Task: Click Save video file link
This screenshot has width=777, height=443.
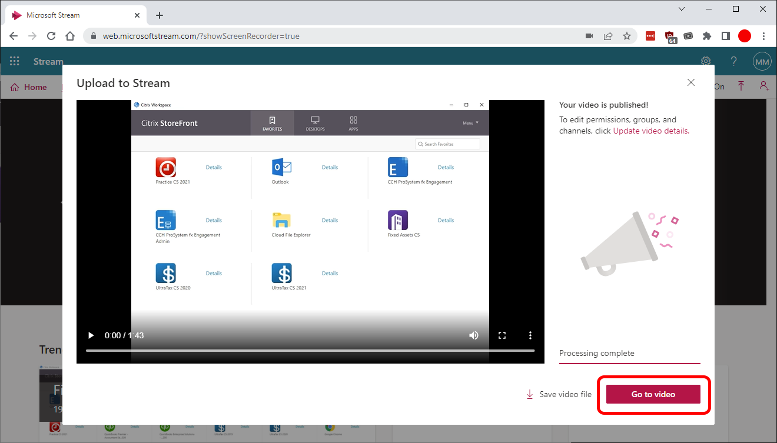Action: click(559, 394)
